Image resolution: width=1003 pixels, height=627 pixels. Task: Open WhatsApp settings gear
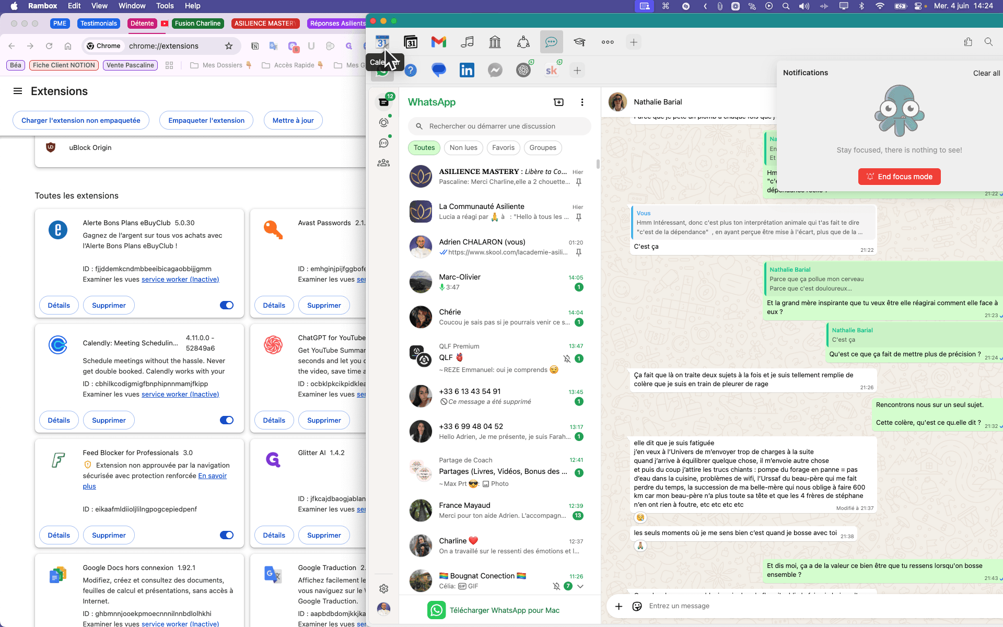[384, 589]
